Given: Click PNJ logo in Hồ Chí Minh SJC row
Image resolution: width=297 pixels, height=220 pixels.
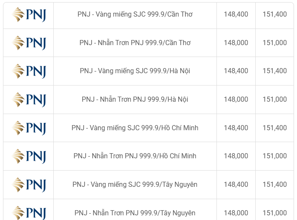Looking at the screenshot, I should 29,128.
